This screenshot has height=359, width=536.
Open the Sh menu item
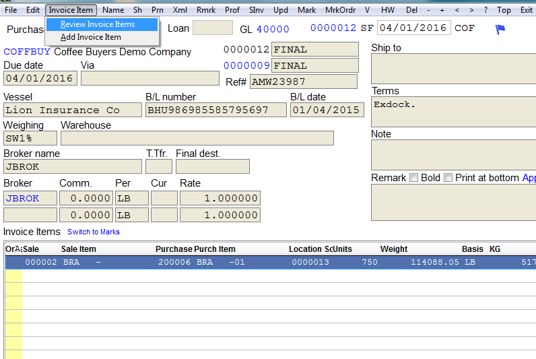(137, 10)
